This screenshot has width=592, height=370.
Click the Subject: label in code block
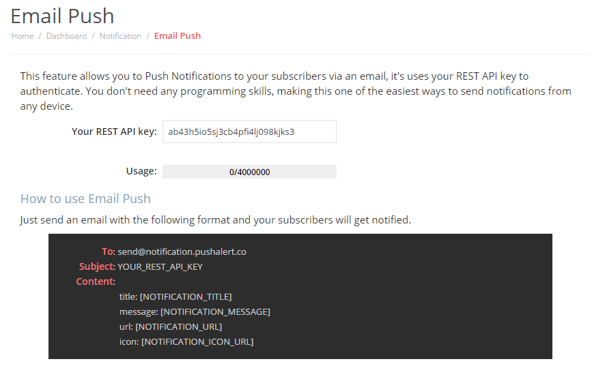click(97, 266)
